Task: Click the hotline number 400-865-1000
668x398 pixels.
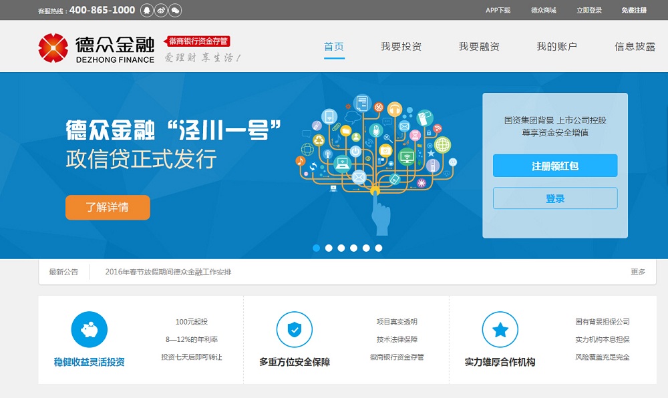Action: pyautogui.click(x=102, y=10)
